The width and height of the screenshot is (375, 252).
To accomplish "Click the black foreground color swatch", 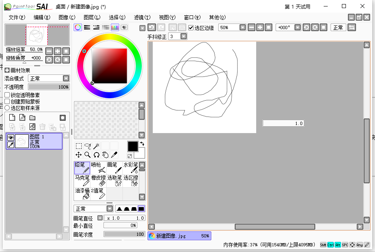I will (x=133, y=146).
